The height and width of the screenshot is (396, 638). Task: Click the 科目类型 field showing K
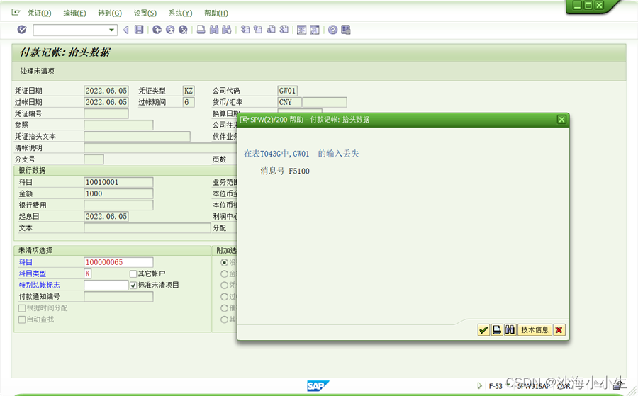coord(88,273)
